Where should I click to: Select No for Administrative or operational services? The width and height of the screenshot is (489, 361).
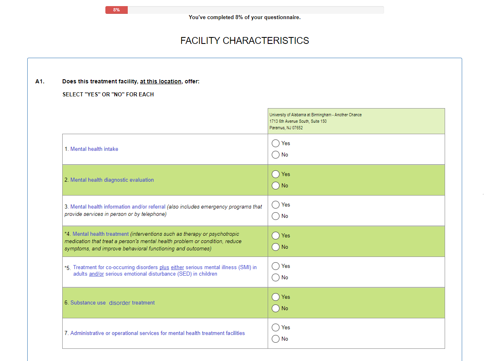tap(275, 339)
